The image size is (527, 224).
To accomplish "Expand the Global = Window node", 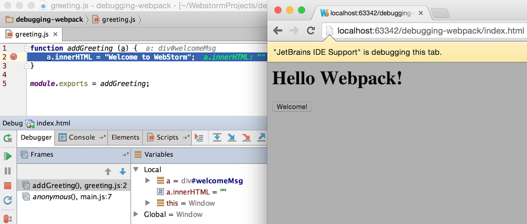I will tap(136, 214).
